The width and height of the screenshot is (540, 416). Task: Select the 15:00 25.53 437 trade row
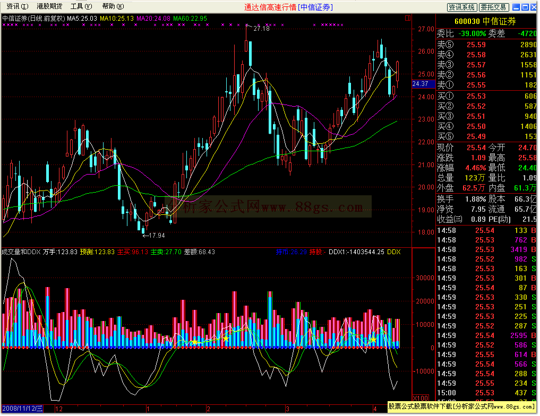[x=486, y=393]
